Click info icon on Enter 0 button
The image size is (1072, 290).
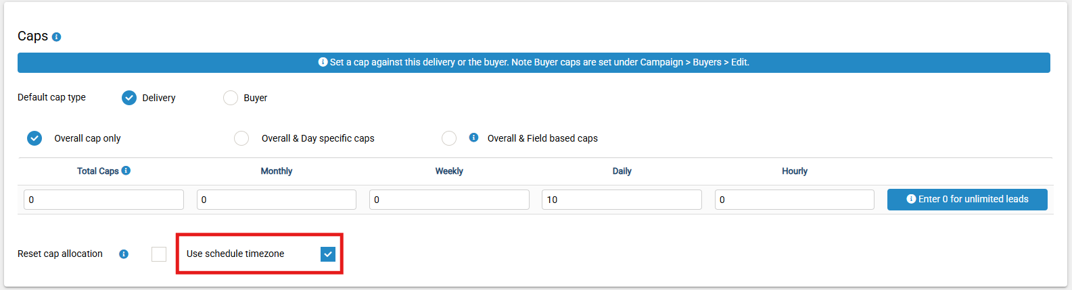911,199
